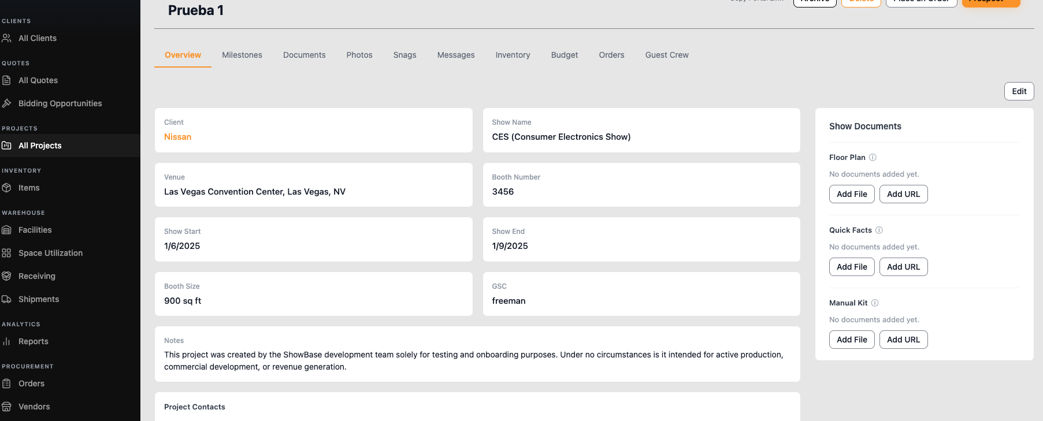Show info tooltip icon beside Floor Plan
The height and width of the screenshot is (421, 1043).
(873, 157)
